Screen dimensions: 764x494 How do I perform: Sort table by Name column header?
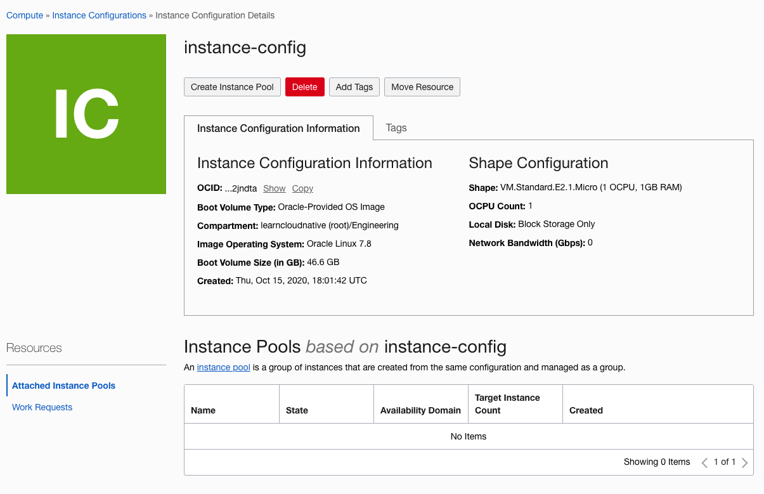point(204,410)
